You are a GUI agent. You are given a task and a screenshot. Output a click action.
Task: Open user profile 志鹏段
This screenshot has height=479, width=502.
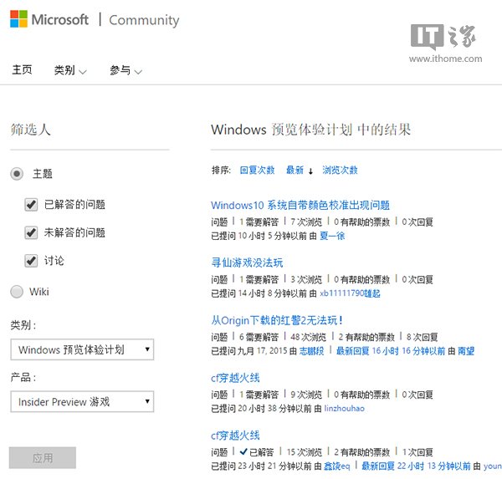coord(311,351)
